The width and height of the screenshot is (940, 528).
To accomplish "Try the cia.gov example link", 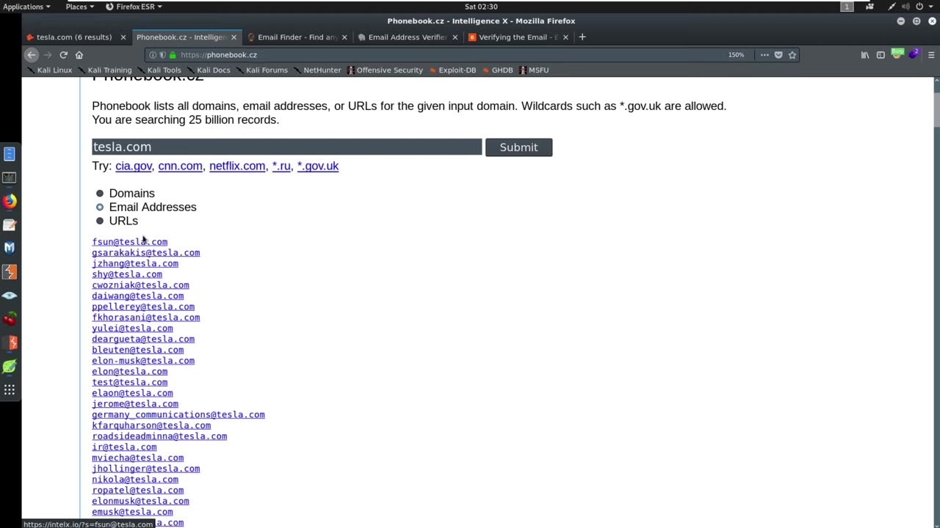I will [134, 166].
